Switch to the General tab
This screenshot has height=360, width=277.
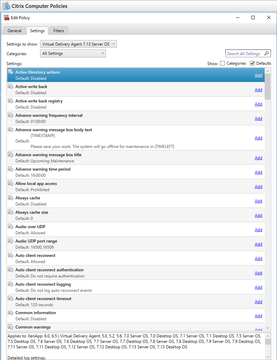pyautogui.click(x=14, y=31)
